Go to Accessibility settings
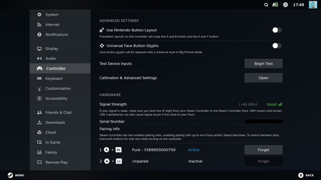The width and height of the screenshot is (321, 180). [60, 98]
